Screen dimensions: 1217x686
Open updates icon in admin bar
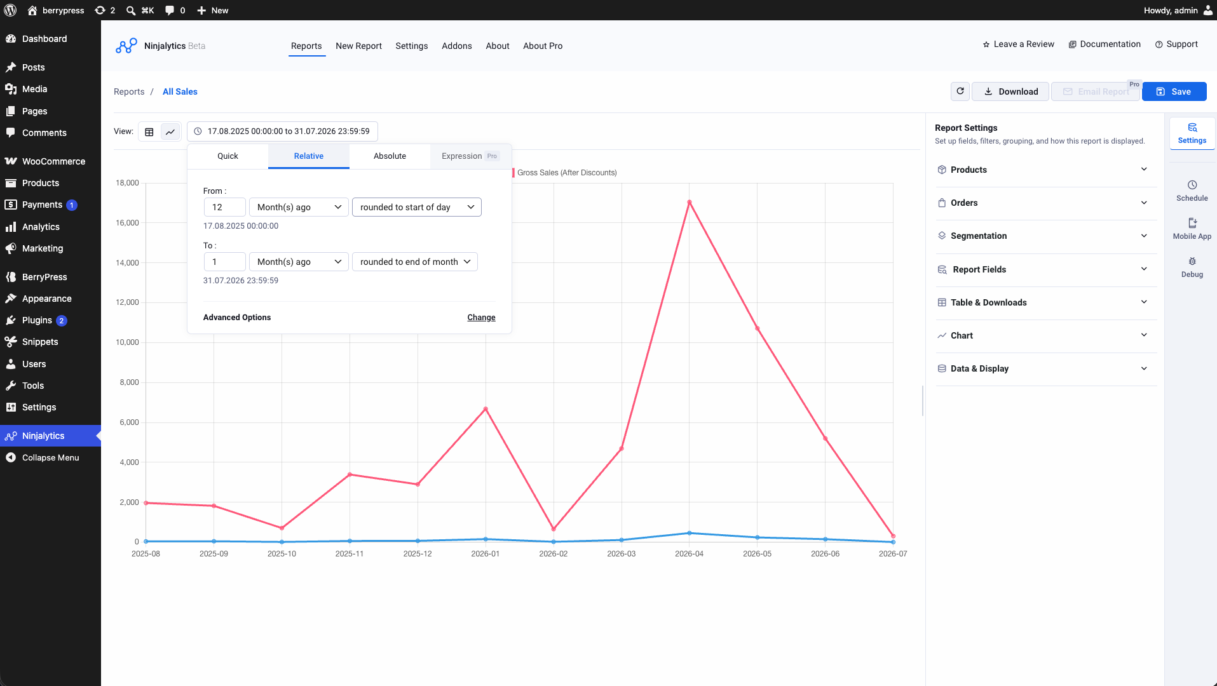coord(105,10)
